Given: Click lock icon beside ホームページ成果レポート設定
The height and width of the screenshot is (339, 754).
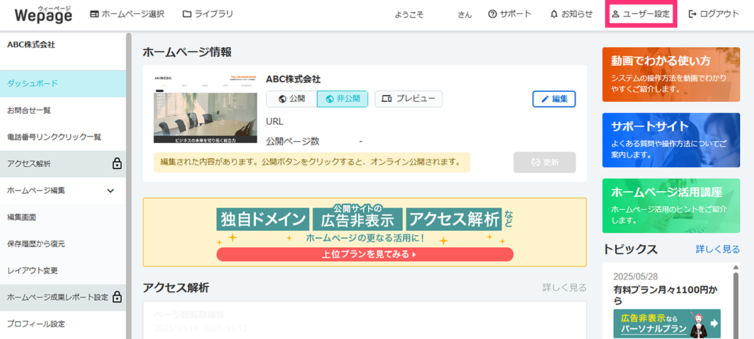Looking at the screenshot, I should [116, 297].
